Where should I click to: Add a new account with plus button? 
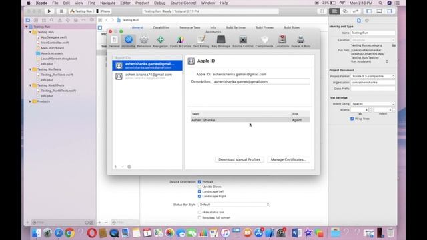(x=115, y=167)
